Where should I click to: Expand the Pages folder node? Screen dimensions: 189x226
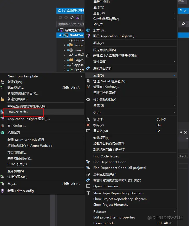tap(64, 60)
